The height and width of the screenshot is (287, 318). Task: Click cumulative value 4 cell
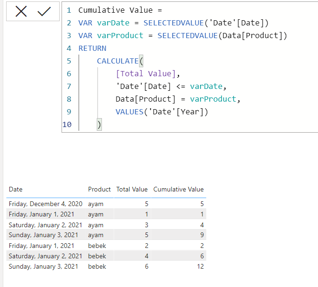pos(202,225)
